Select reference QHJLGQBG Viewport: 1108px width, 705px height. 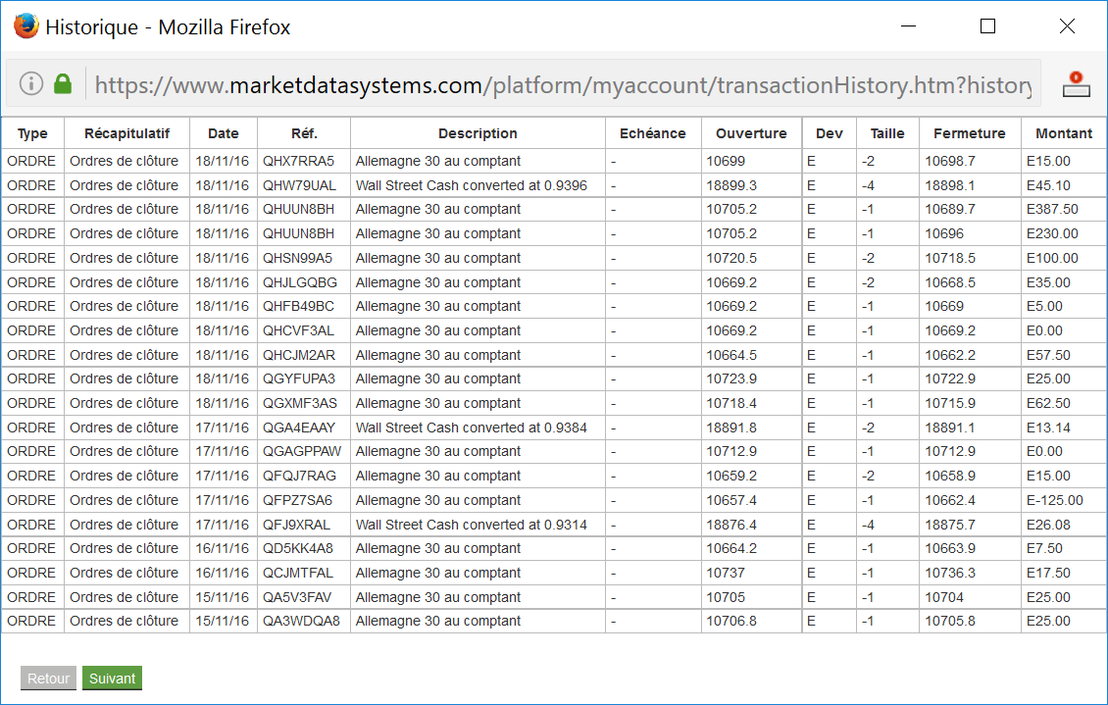point(300,281)
